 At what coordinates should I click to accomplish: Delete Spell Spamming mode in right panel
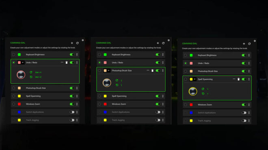click(238, 79)
